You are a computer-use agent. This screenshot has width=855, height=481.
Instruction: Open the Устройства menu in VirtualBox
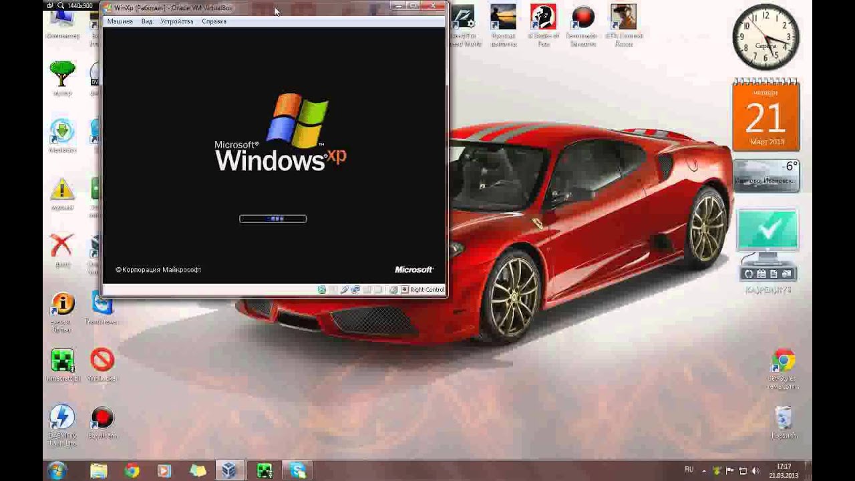[177, 21]
